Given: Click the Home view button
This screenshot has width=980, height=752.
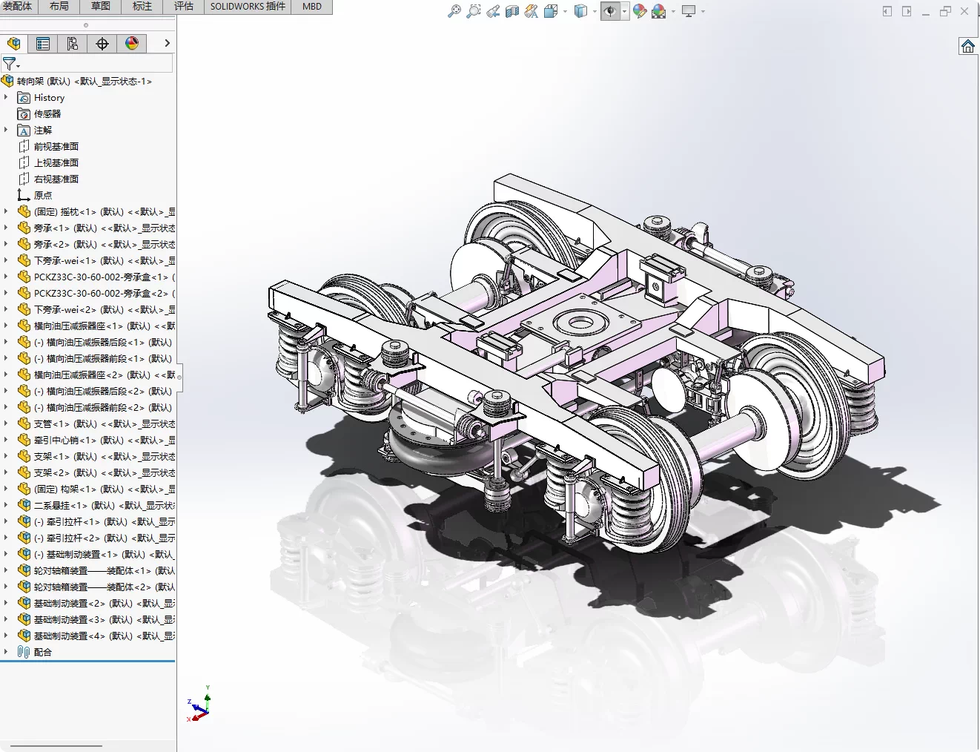Looking at the screenshot, I should point(967,47).
